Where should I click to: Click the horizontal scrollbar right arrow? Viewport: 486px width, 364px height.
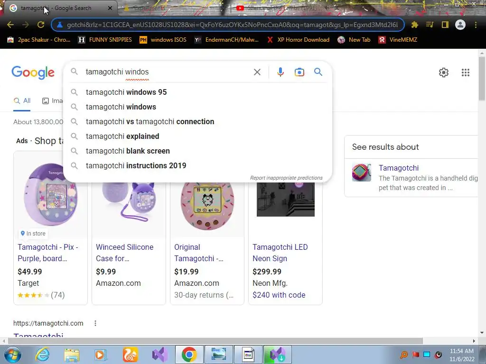coord(474,341)
